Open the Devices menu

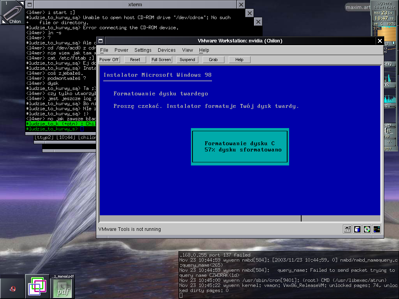coord(167,50)
